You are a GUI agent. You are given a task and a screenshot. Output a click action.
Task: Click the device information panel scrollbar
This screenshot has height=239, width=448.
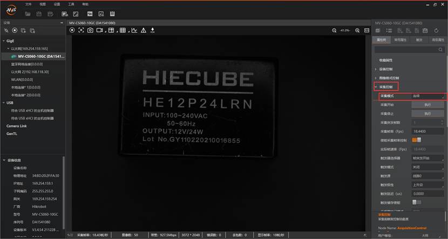pos(64,192)
